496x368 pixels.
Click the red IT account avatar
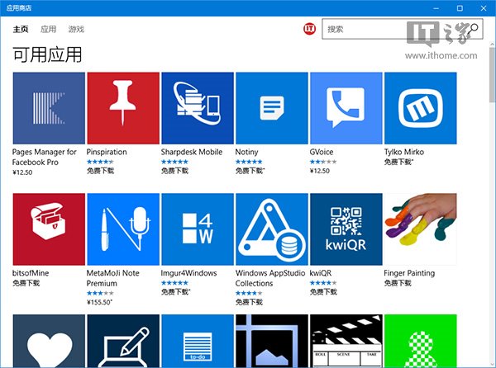click(x=309, y=29)
